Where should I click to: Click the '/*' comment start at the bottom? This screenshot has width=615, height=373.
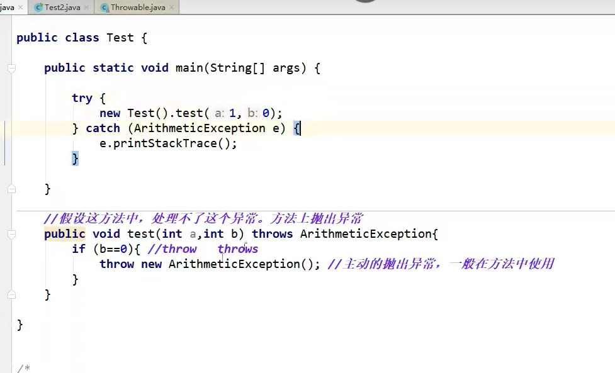click(23, 369)
